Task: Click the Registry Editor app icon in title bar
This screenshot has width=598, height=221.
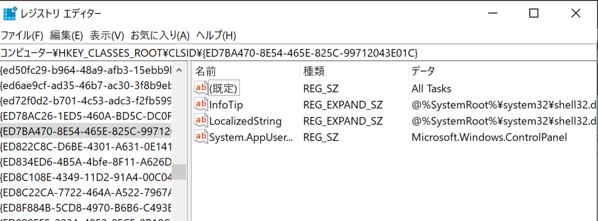Action: 10,14
